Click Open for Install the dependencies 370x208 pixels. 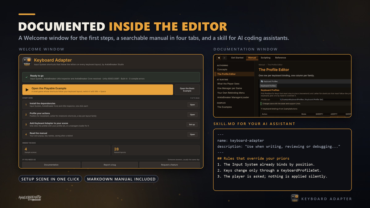click(x=192, y=105)
